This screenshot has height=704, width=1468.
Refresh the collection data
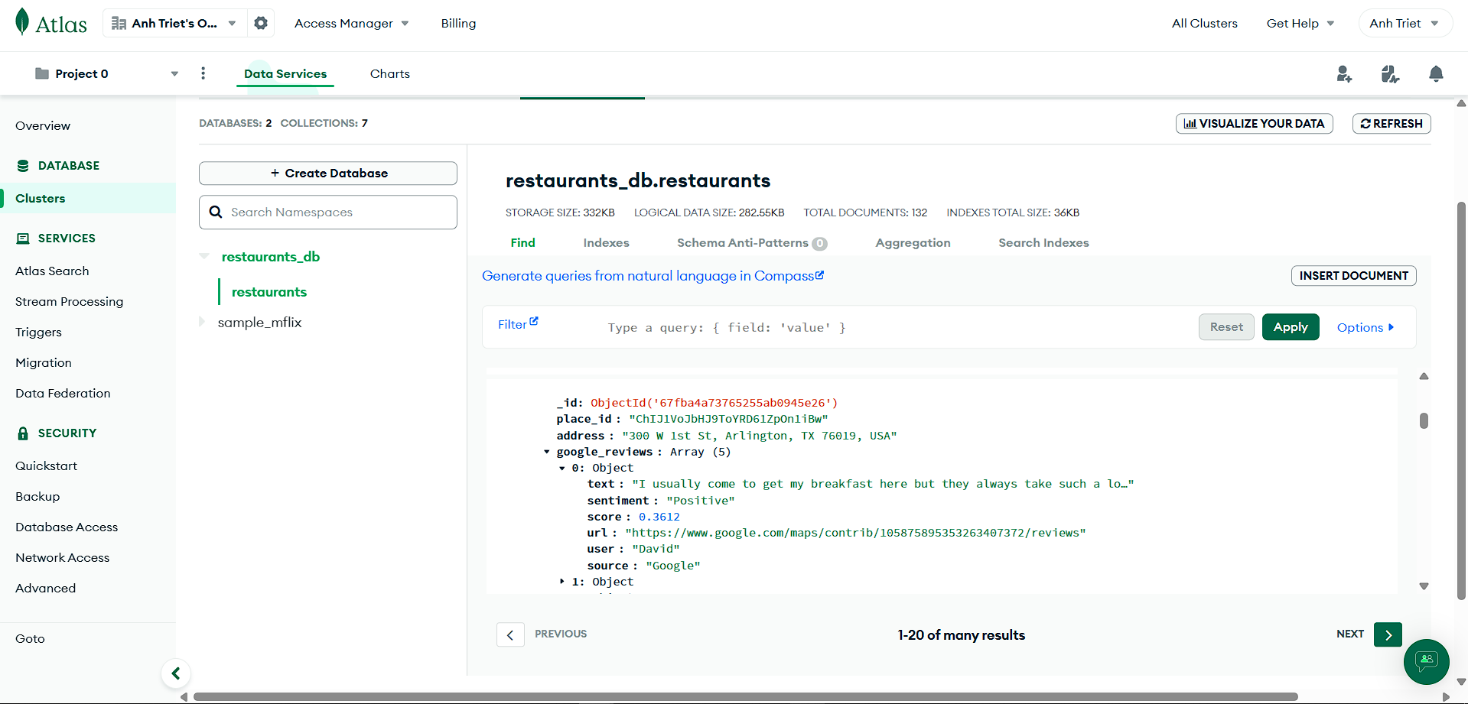(x=1392, y=124)
